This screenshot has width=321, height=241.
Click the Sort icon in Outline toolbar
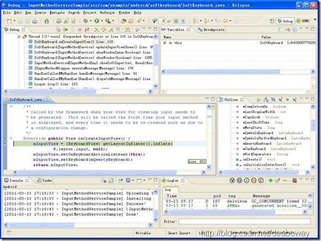coord(266,99)
